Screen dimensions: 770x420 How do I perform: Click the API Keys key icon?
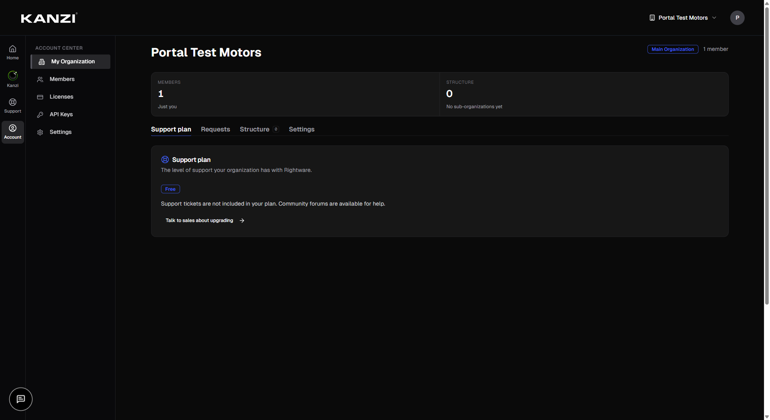40,115
